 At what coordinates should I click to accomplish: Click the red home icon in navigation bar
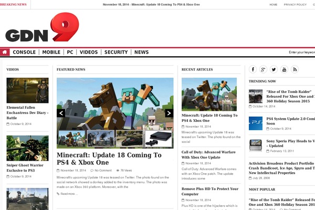(5, 52)
